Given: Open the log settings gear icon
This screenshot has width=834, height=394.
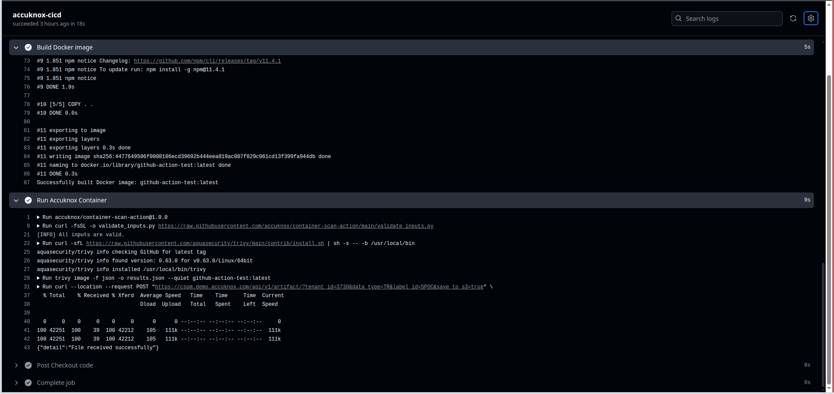Looking at the screenshot, I should 811,18.
